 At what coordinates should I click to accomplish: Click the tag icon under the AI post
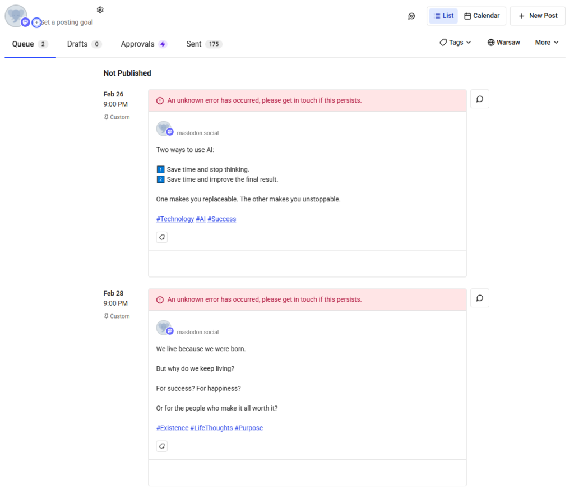coord(162,237)
